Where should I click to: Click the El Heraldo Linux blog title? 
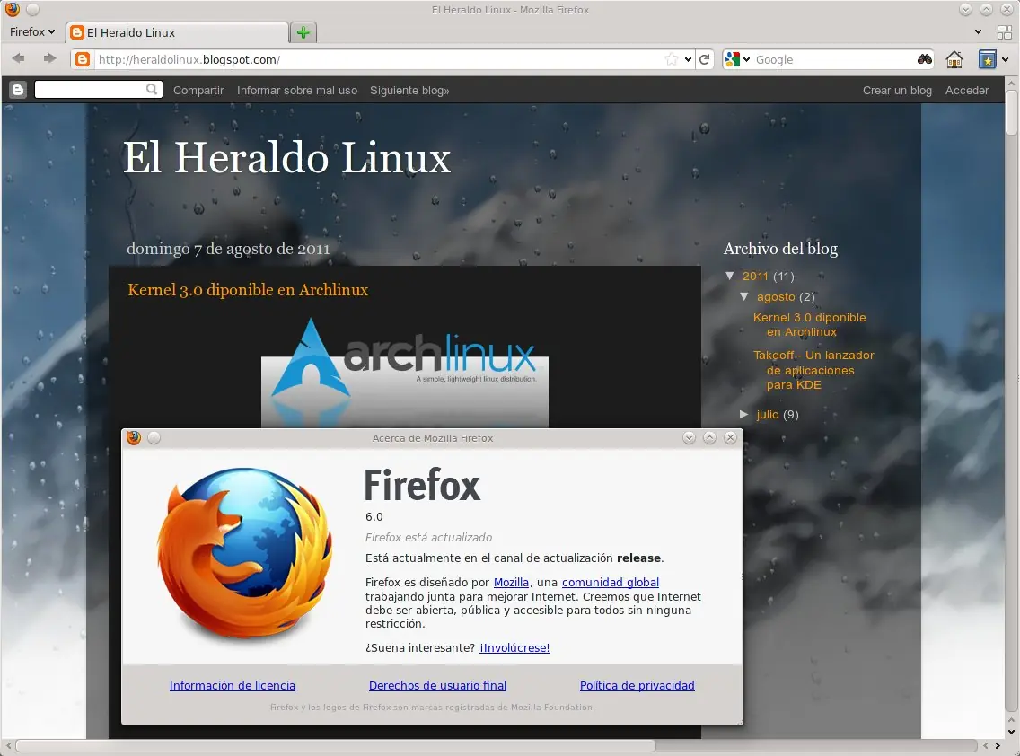pos(287,158)
